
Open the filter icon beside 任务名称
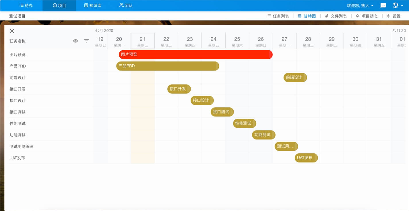pyautogui.click(x=86, y=41)
